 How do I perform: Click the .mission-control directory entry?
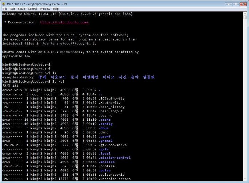(x=114, y=158)
